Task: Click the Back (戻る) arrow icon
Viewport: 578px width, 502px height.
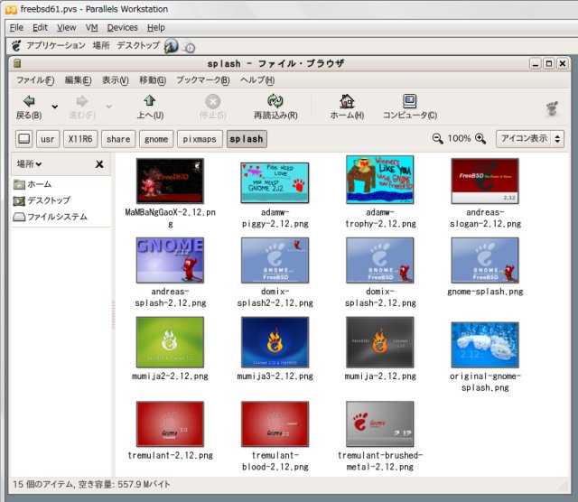Action: [29, 101]
